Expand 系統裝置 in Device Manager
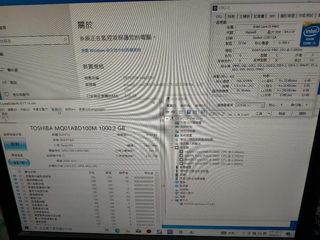Image resolution: width=320 pixels, height=240 pixels. point(172,135)
